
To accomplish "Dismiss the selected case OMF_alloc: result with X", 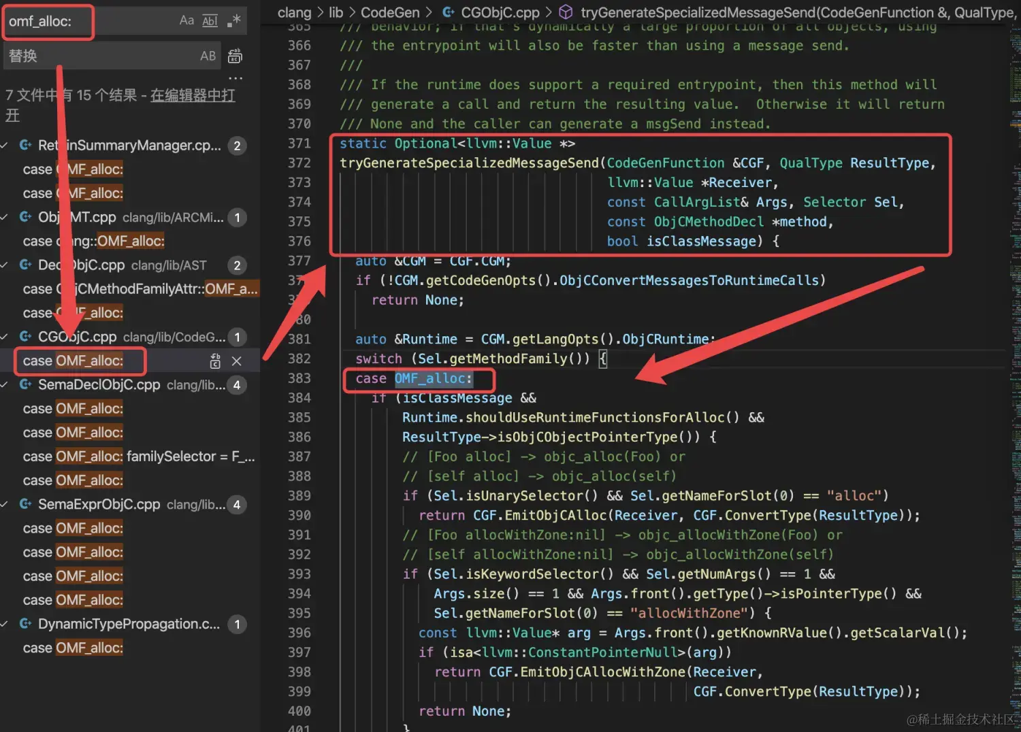I will (x=237, y=361).
